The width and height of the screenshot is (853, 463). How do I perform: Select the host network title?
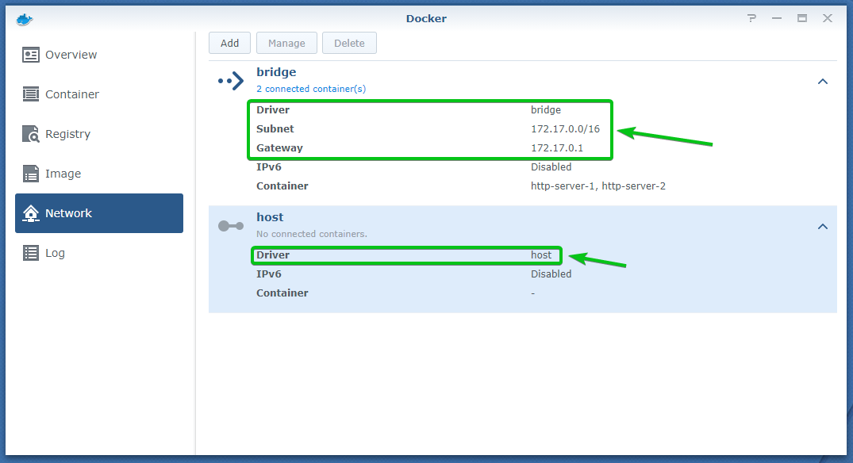point(270,216)
